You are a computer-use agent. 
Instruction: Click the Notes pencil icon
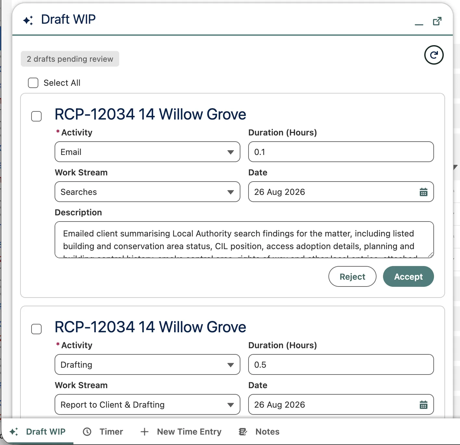(243, 432)
